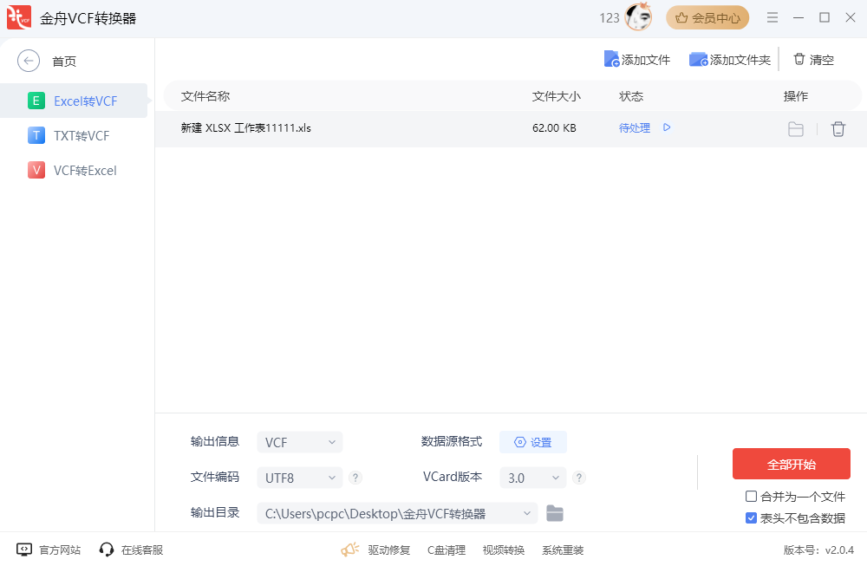
Task: Select file name 新建 XLSX 工作表11111.xls
Action: pyautogui.click(x=246, y=127)
